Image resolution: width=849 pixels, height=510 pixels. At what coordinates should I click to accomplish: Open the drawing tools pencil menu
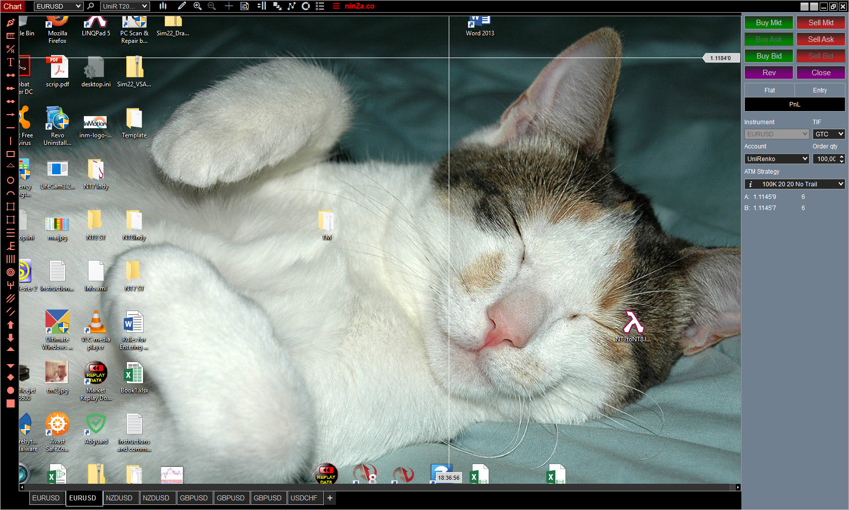pos(181,6)
